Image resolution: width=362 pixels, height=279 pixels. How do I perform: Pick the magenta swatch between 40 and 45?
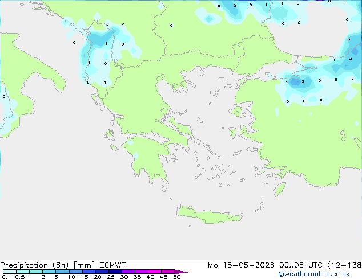[155, 272]
